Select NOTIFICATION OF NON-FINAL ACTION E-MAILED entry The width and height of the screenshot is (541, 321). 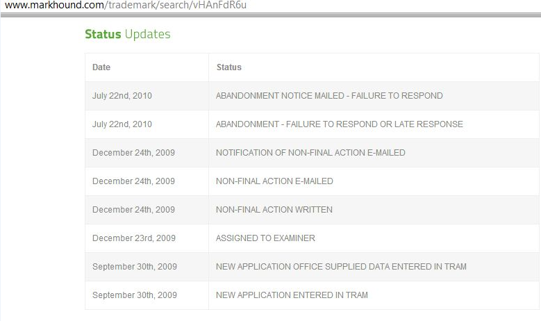click(310, 153)
